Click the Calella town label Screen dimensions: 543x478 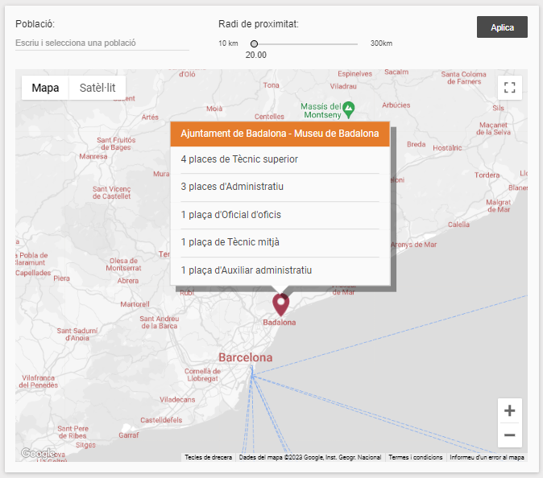[458, 225]
